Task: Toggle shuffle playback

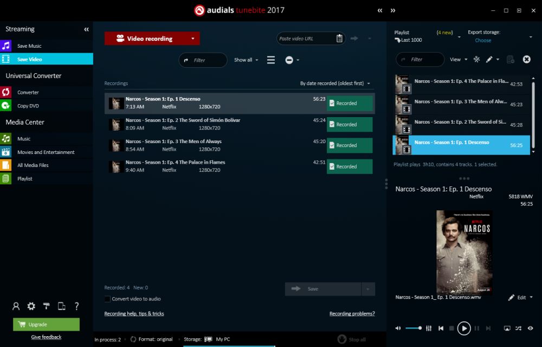Action: pos(518,329)
